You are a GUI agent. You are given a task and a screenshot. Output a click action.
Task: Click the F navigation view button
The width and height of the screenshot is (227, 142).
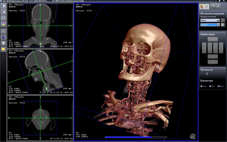(x=215, y=48)
